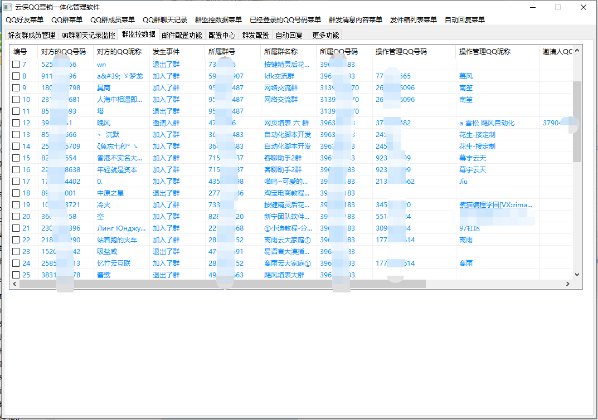Click the 编号 column header
This screenshot has width=598, height=420.
click(x=23, y=51)
